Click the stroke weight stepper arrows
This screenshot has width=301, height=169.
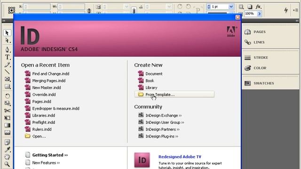[209, 7]
